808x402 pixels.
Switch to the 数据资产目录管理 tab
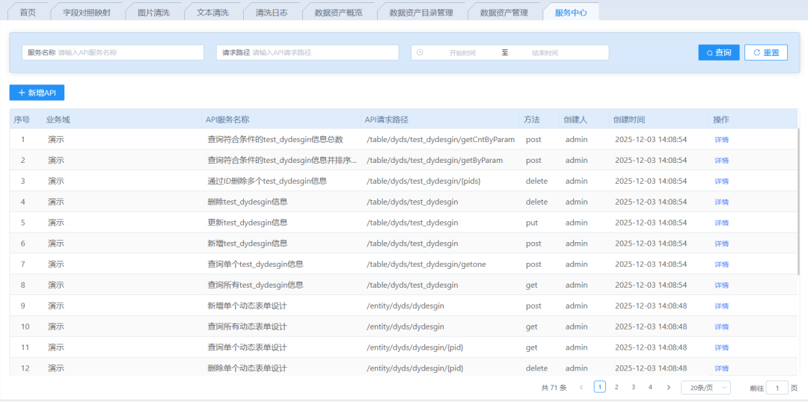(421, 13)
